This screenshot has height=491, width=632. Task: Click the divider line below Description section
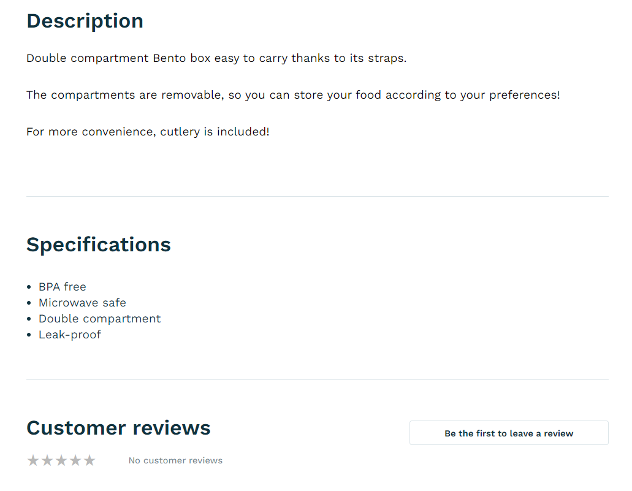[318, 196]
